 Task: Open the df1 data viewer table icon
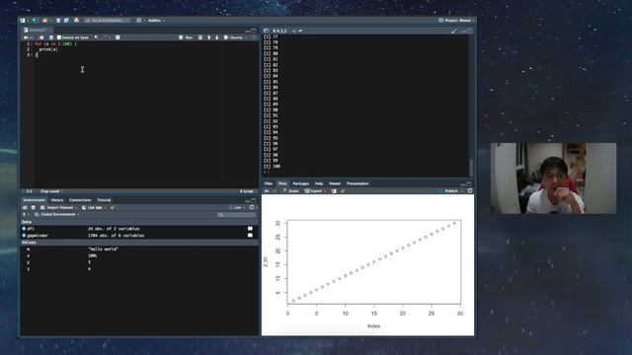coord(250,229)
